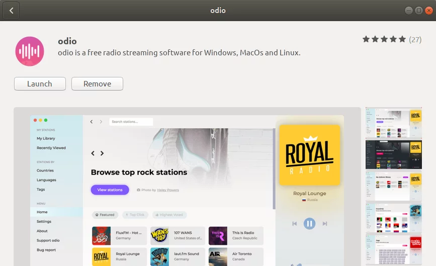Viewport: 436px width, 266px height.
Task: Select the dark theme screenshot thumbnail
Action: [393, 154]
